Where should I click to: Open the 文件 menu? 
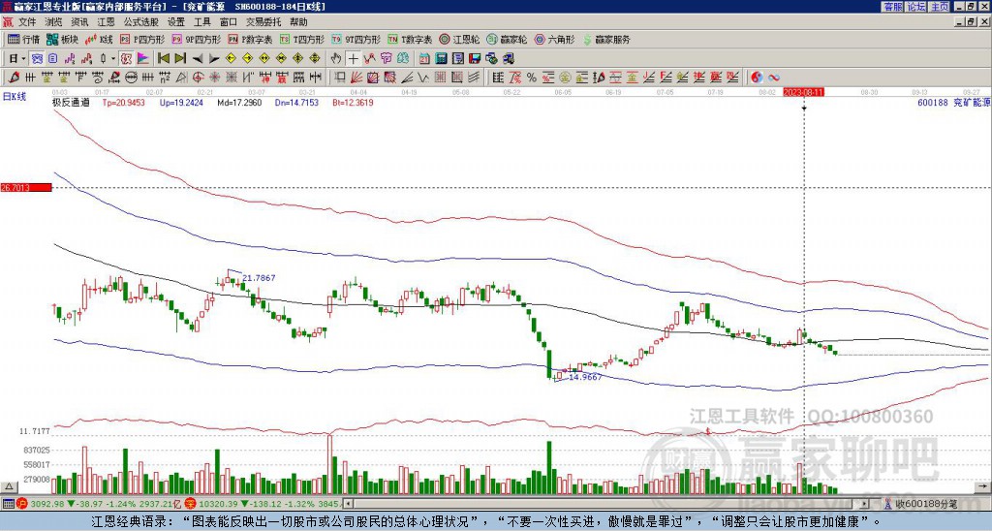click(27, 22)
